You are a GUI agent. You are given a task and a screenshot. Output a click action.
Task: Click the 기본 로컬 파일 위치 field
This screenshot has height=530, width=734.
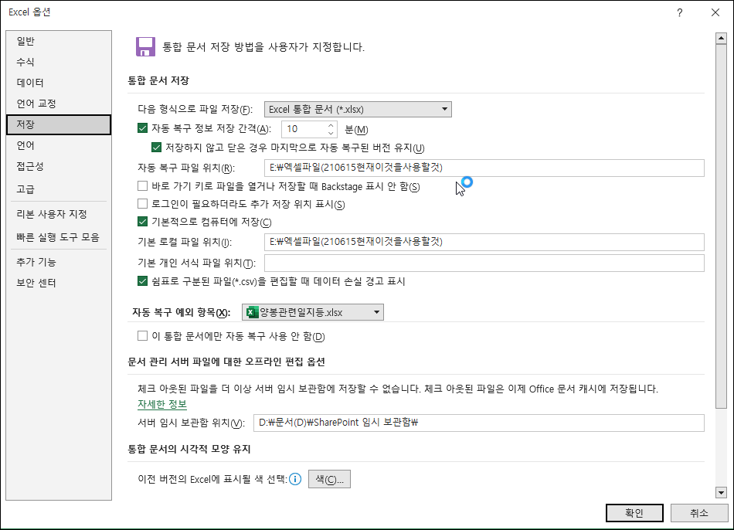(484, 242)
